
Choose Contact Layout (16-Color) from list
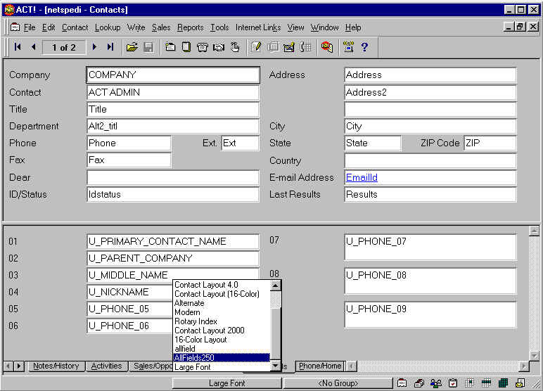[x=222, y=294]
